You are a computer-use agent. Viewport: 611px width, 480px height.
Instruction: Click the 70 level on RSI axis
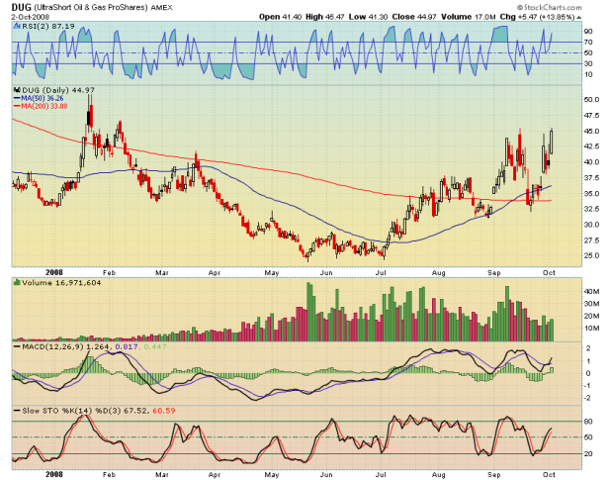point(588,43)
